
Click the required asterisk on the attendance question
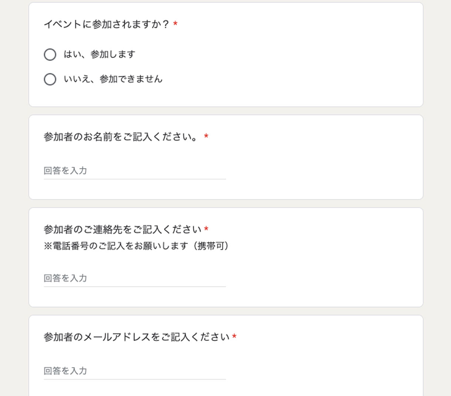point(176,24)
